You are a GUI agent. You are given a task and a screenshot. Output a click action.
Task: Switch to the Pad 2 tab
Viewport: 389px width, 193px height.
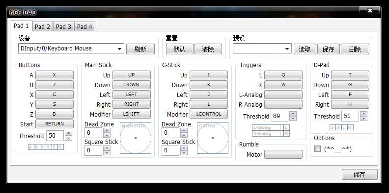42,27
